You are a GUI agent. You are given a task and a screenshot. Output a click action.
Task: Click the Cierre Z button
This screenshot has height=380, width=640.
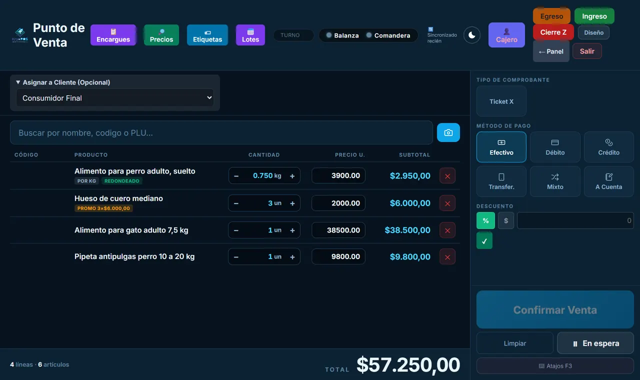click(x=553, y=32)
